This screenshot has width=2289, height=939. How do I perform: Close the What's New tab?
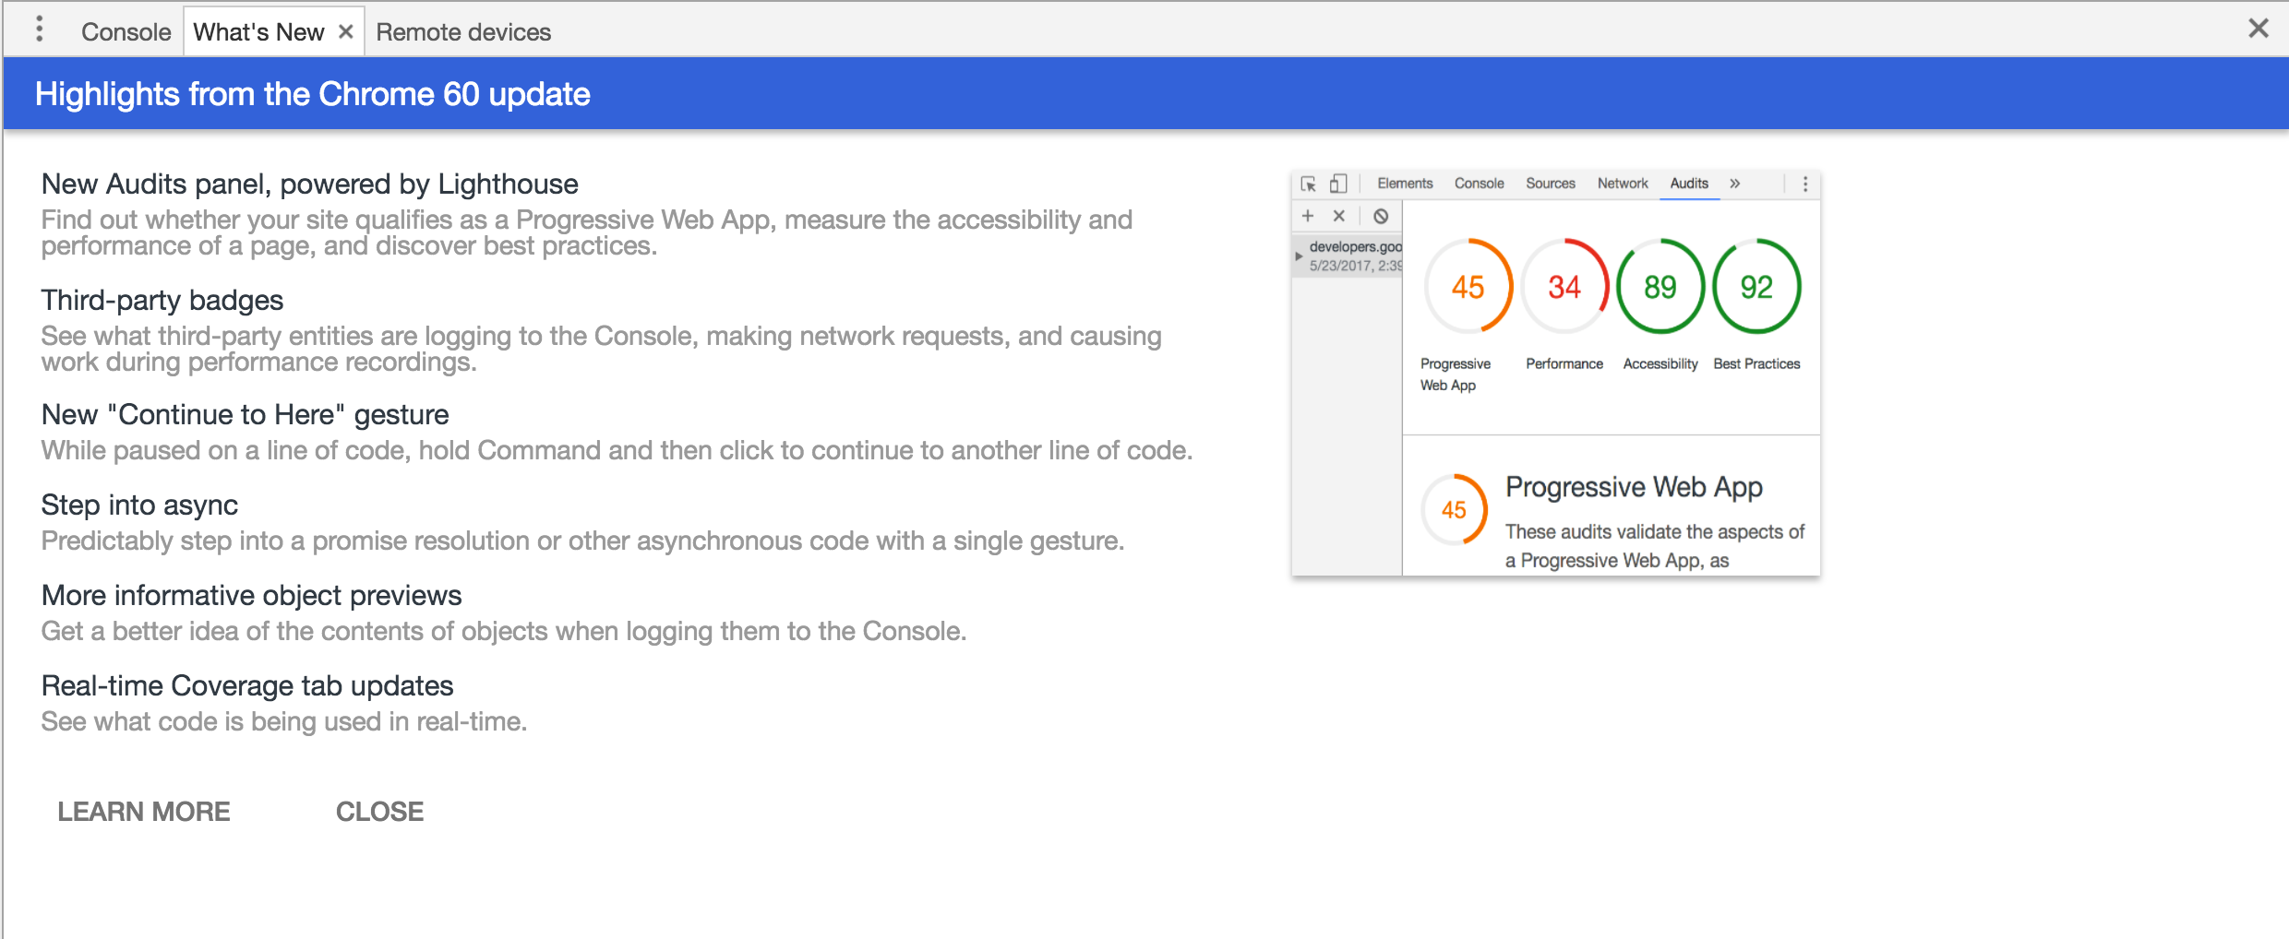pos(346,32)
